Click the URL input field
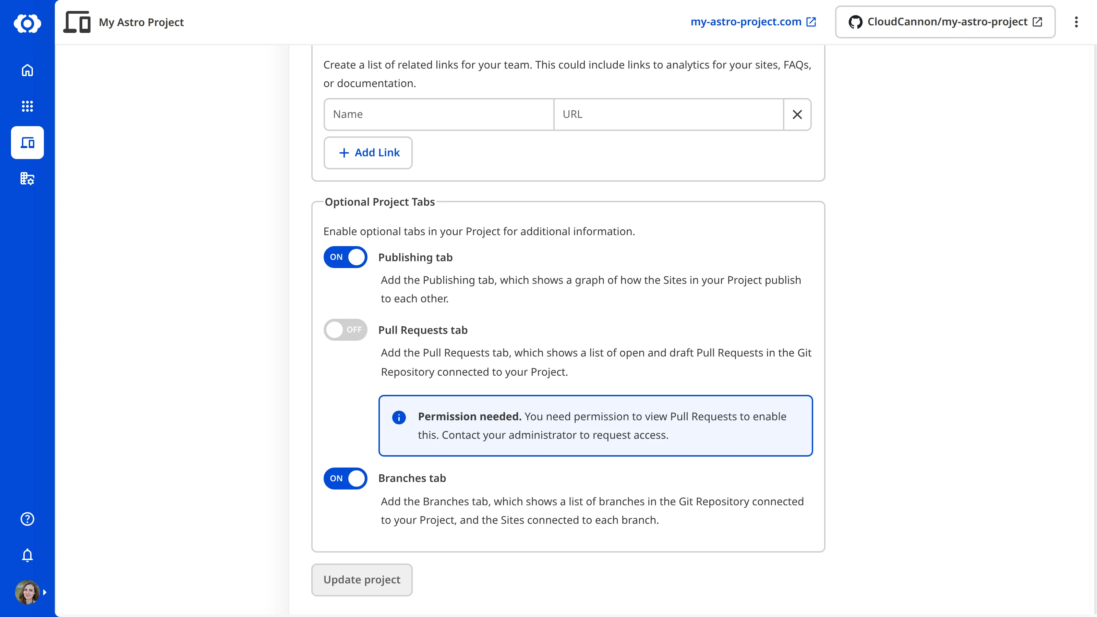Screen dimensions: 1097x617 pos(668,114)
